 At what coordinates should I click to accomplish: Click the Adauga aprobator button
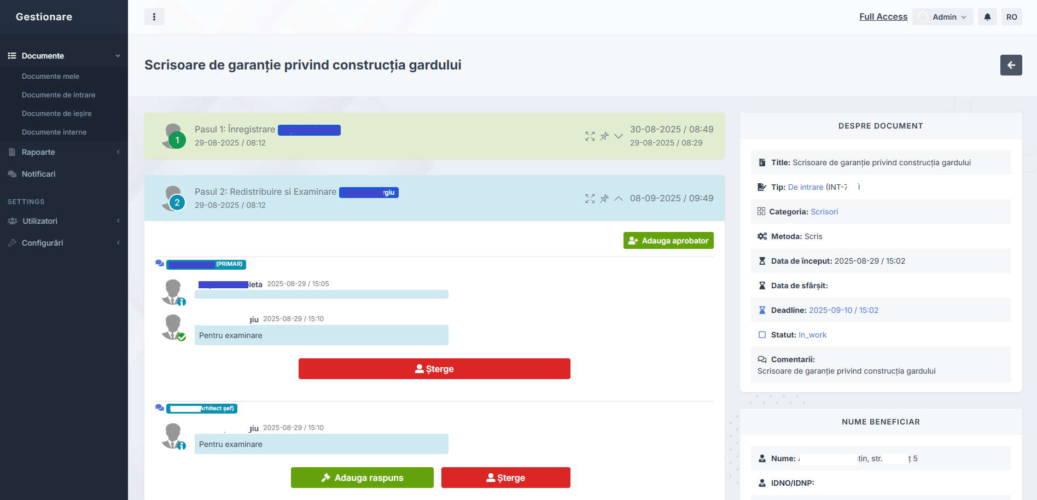pos(668,241)
